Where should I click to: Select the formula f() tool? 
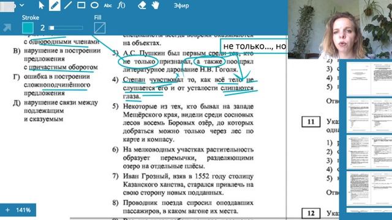pos(121,5)
